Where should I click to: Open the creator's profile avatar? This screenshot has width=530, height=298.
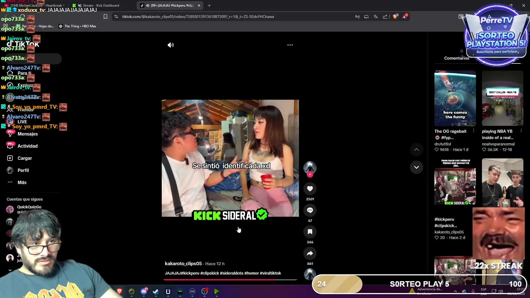coord(310,167)
